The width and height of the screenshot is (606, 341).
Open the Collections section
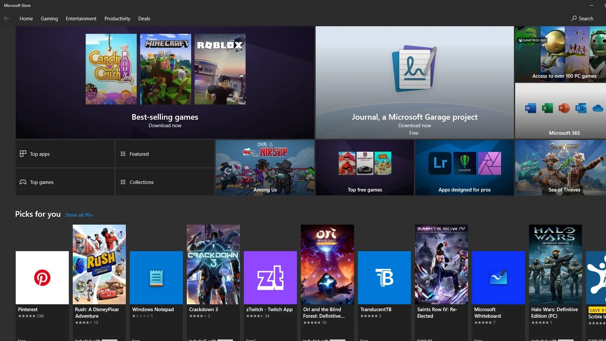click(165, 182)
